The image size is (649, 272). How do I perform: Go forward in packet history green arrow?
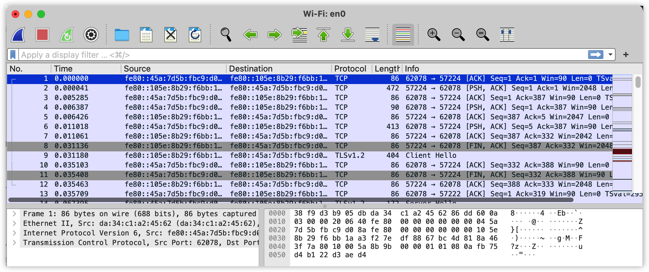[275, 35]
